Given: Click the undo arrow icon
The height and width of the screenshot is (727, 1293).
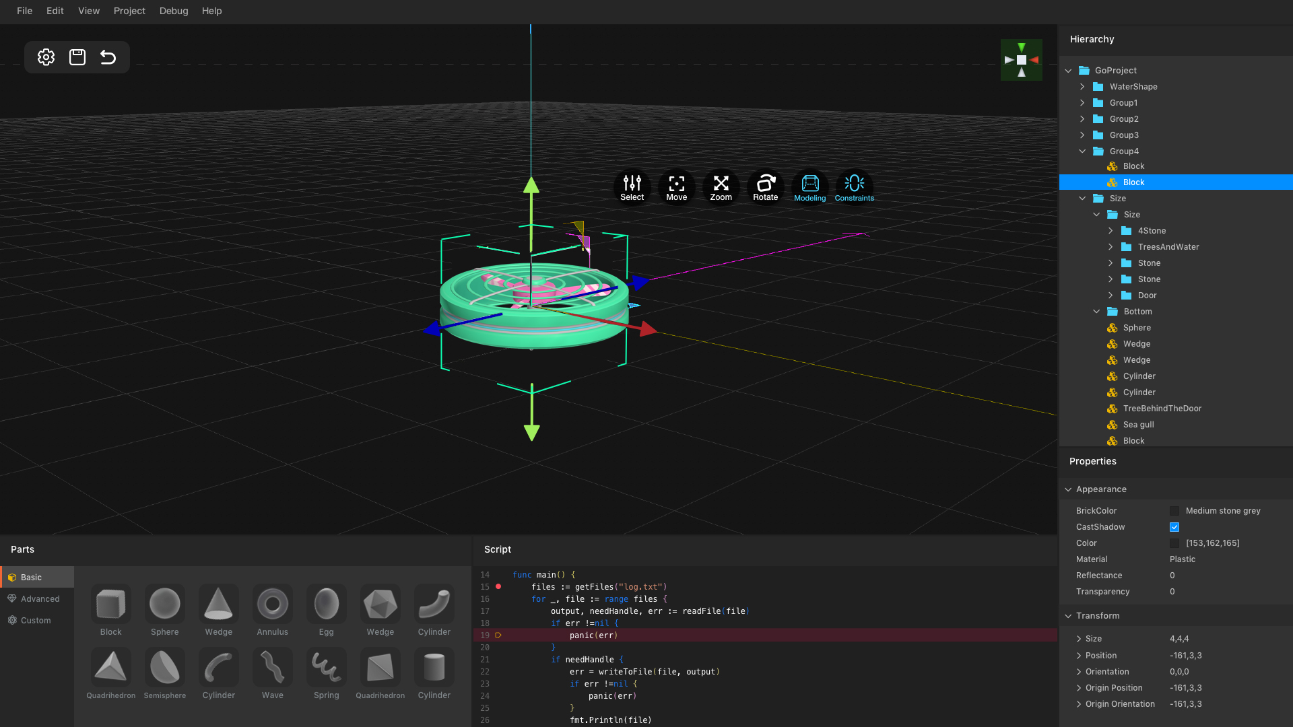Looking at the screenshot, I should tap(108, 57).
